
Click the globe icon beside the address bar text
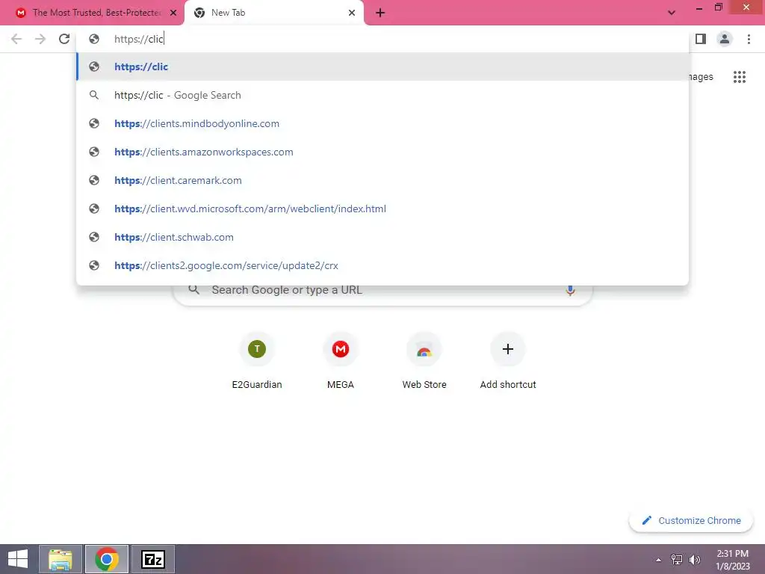94,39
